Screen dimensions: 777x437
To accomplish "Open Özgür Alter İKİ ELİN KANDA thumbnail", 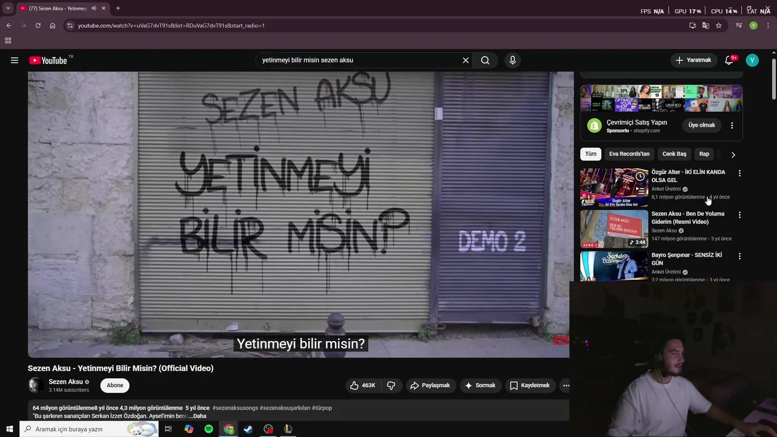I will (614, 188).
